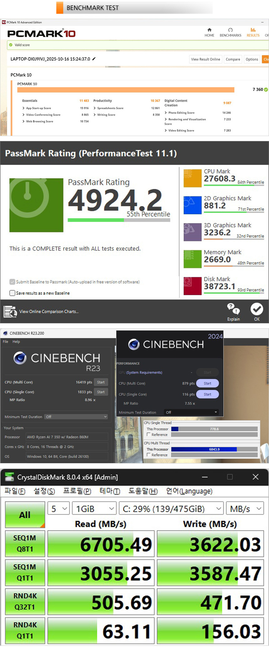Viewport: 269px width, 647px height.
Task: Click the PCMark Home icon
Action: [209, 30]
